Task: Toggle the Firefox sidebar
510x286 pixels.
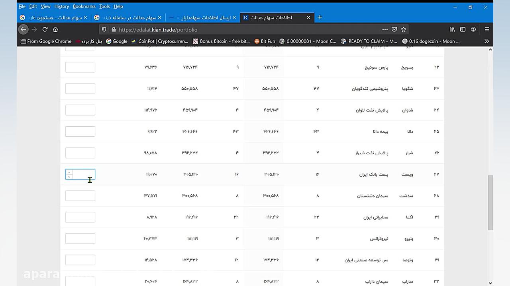Action: pyautogui.click(x=463, y=29)
